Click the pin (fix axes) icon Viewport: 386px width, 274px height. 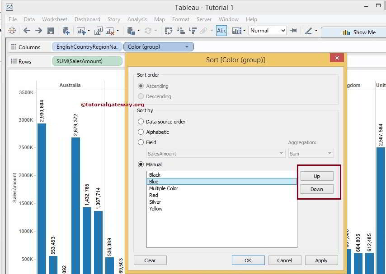pos(294,31)
